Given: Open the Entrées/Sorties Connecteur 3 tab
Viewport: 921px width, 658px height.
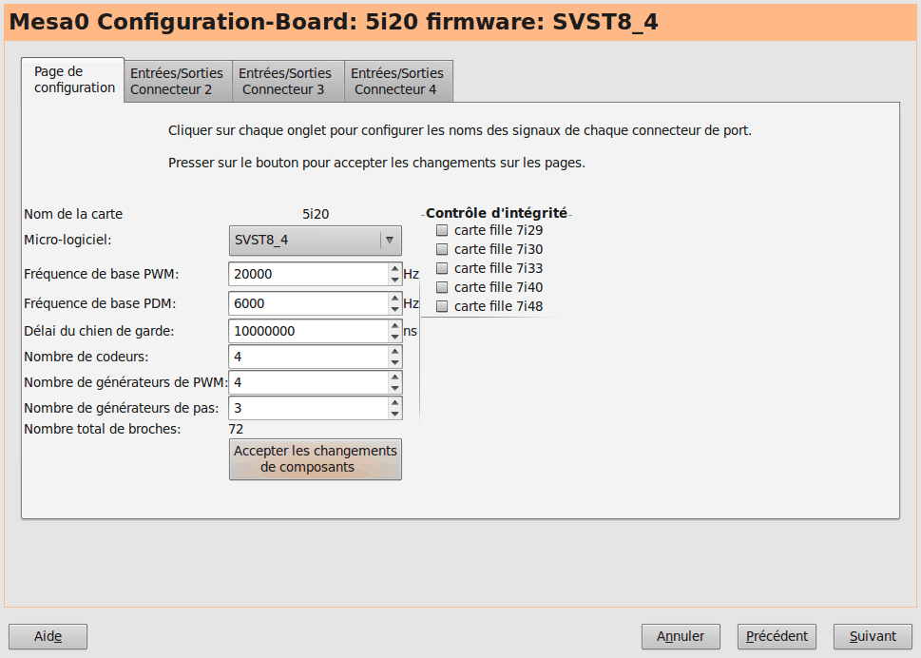Looking at the screenshot, I should tap(288, 81).
